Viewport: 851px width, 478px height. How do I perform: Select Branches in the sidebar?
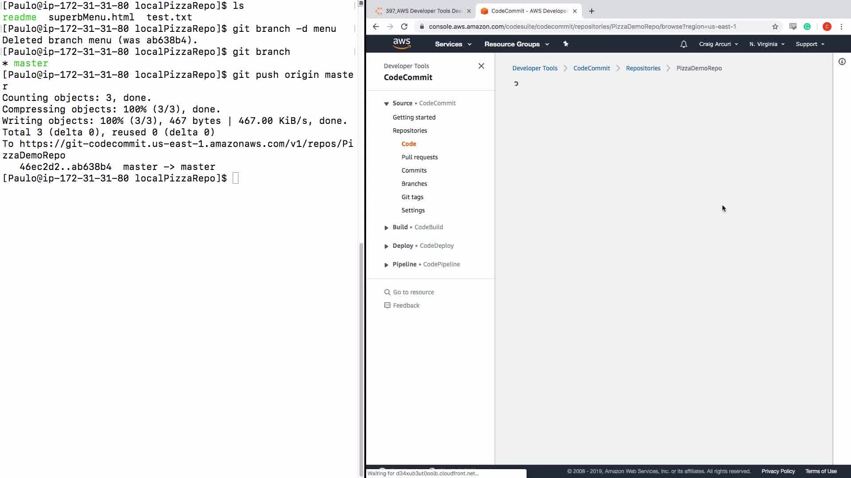point(414,184)
